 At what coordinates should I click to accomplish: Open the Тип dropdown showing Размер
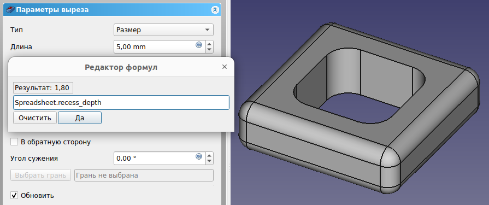pos(163,30)
